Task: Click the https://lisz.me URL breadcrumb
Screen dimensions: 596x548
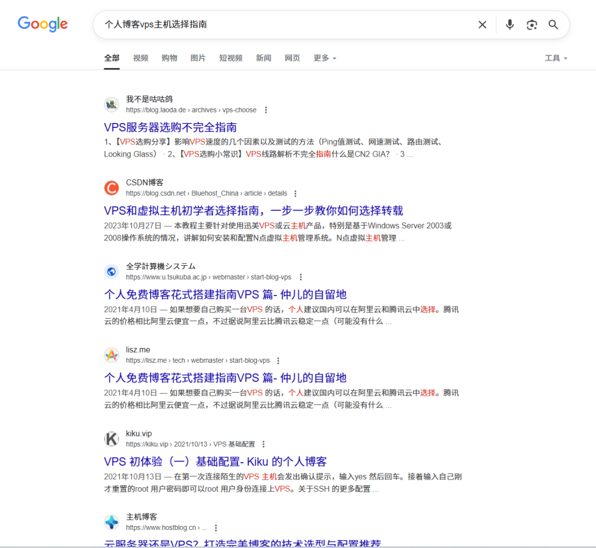Action: click(x=198, y=361)
